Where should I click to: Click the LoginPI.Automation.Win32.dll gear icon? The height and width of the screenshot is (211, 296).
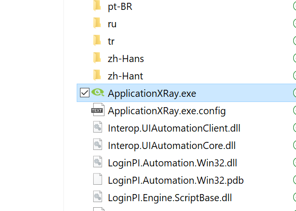tap(97, 162)
